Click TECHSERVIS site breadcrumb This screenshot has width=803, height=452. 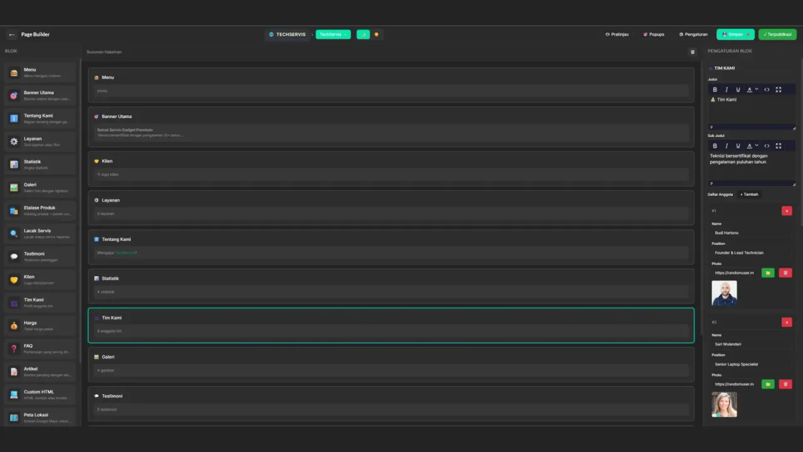[287, 35]
